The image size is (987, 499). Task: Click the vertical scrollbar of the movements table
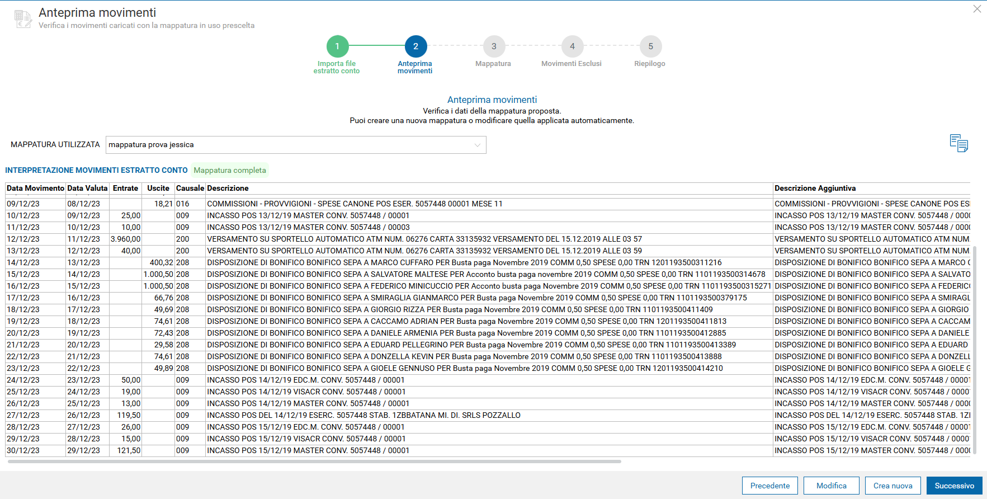pyautogui.click(x=975, y=350)
